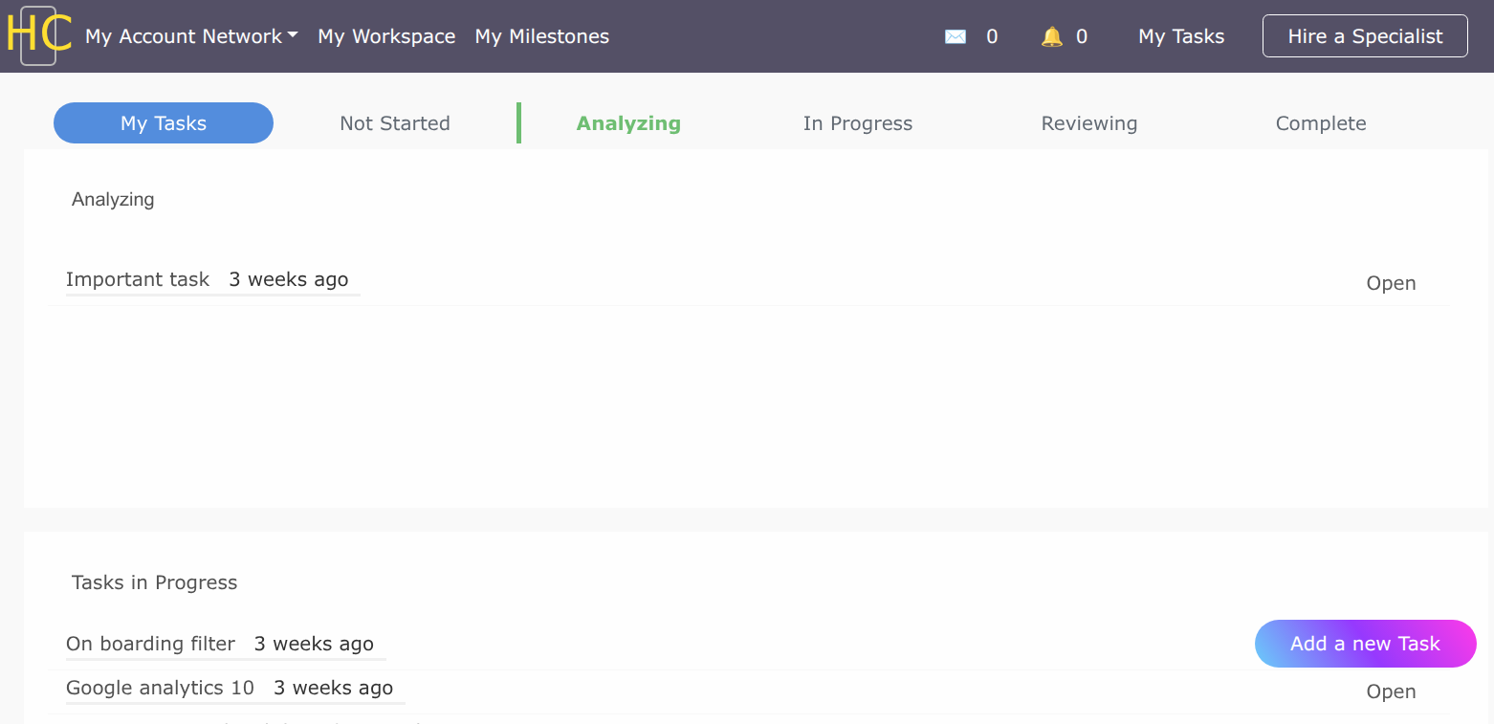Switch to the Not Started tab
The width and height of the screenshot is (1494, 724).
[395, 122]
